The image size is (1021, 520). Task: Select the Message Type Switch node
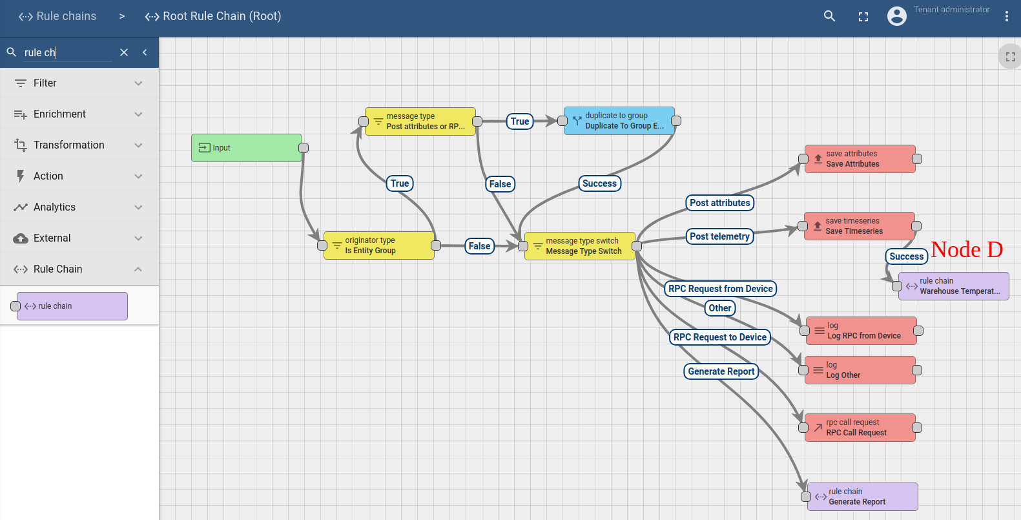(x=580, y=246)
